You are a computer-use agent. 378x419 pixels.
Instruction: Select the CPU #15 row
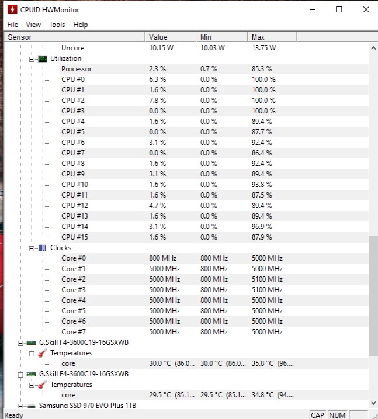click(214, 237)
